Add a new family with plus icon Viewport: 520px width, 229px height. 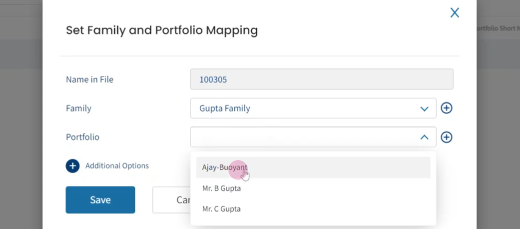click(446, 108)
